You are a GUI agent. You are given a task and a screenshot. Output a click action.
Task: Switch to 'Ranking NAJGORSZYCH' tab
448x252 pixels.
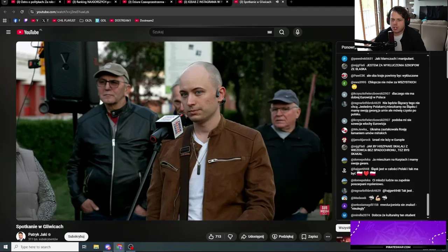pyautogui.click(x=92, y=2)
